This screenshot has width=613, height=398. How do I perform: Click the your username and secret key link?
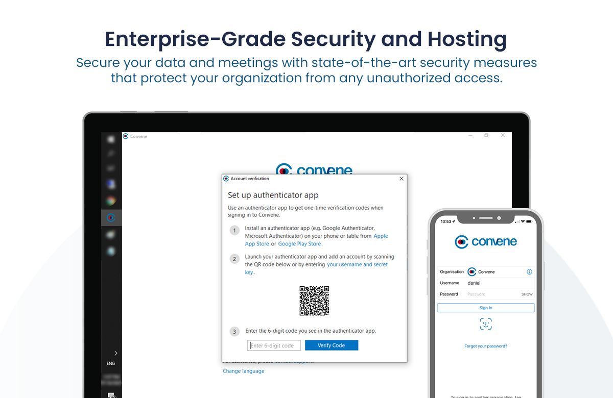point(357,264)
